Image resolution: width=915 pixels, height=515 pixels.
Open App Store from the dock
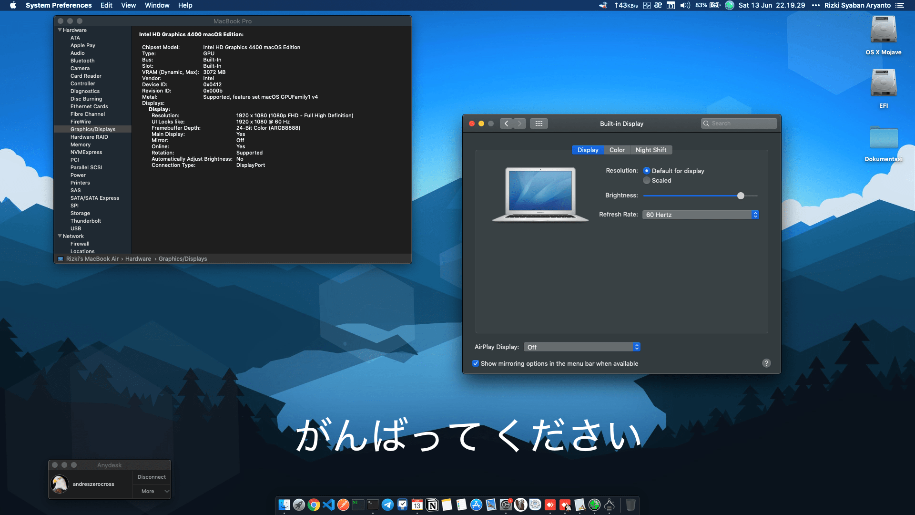pos(476,505)
